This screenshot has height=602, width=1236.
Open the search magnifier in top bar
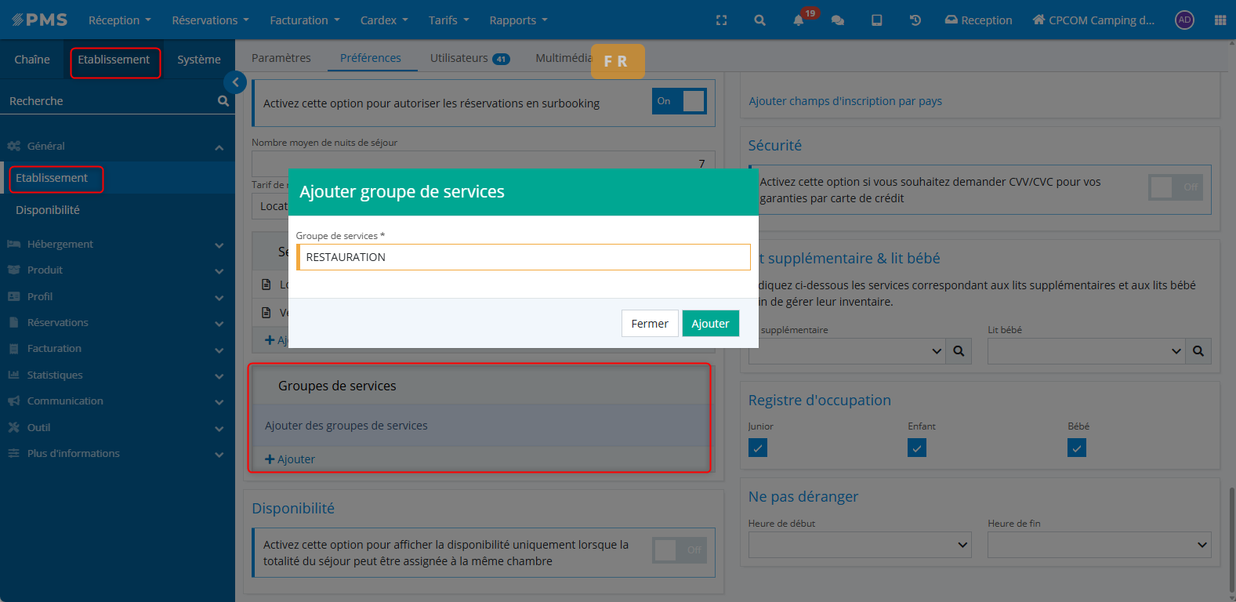(x=759, y=20)
